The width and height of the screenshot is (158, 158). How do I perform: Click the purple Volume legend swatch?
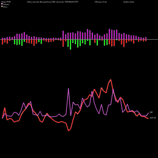[x=2, y=4]
